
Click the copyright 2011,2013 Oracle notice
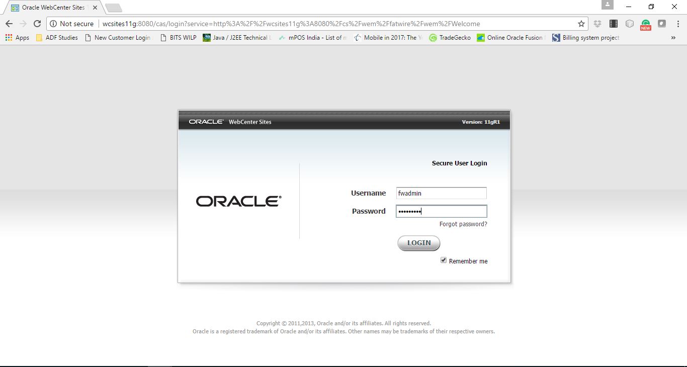(343, 323)
